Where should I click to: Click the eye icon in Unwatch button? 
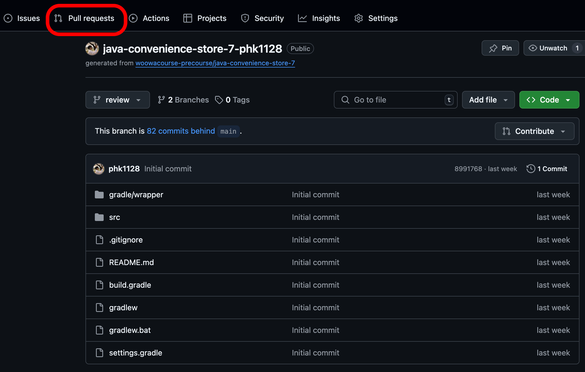(533, 48)
